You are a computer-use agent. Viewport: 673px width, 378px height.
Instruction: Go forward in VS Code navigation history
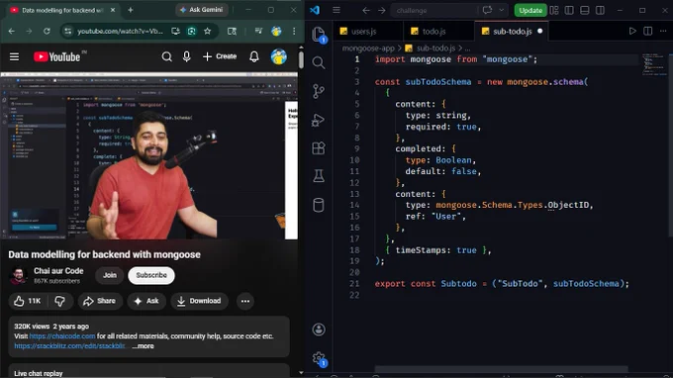[382, 10]
